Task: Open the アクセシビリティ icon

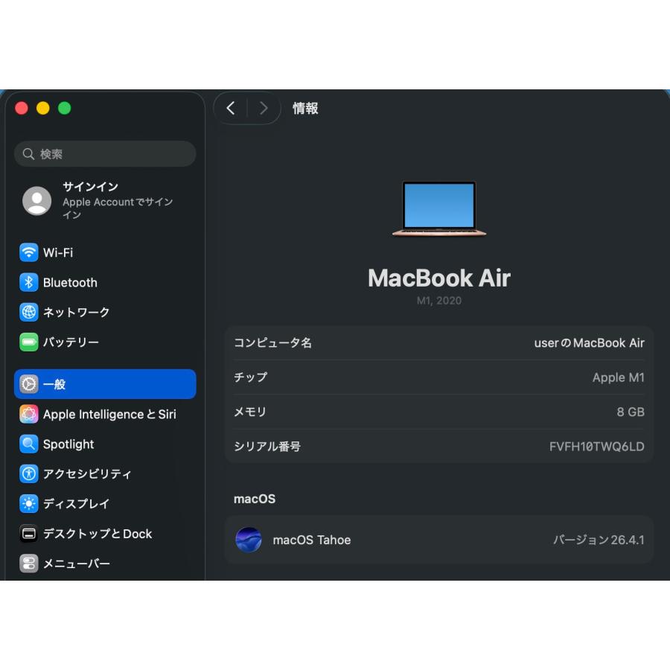Action: tap(28, 473)
